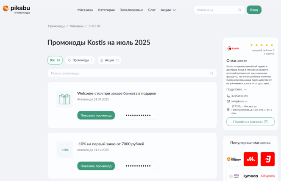This screenshot has height=181, width=281.
Task: Click the star rating row
Action: coord(262,45)
